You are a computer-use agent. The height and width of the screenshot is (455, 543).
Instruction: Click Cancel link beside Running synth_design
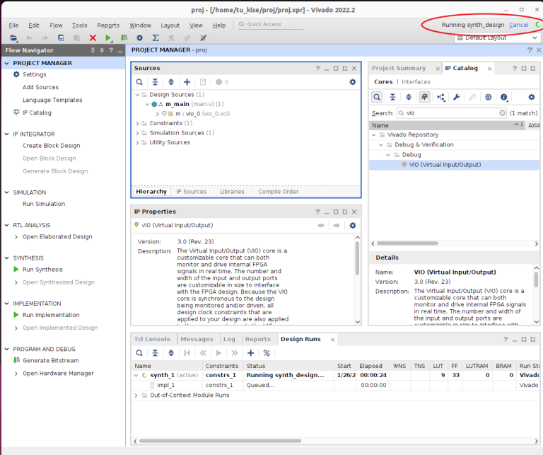click(x=518, y=25)
